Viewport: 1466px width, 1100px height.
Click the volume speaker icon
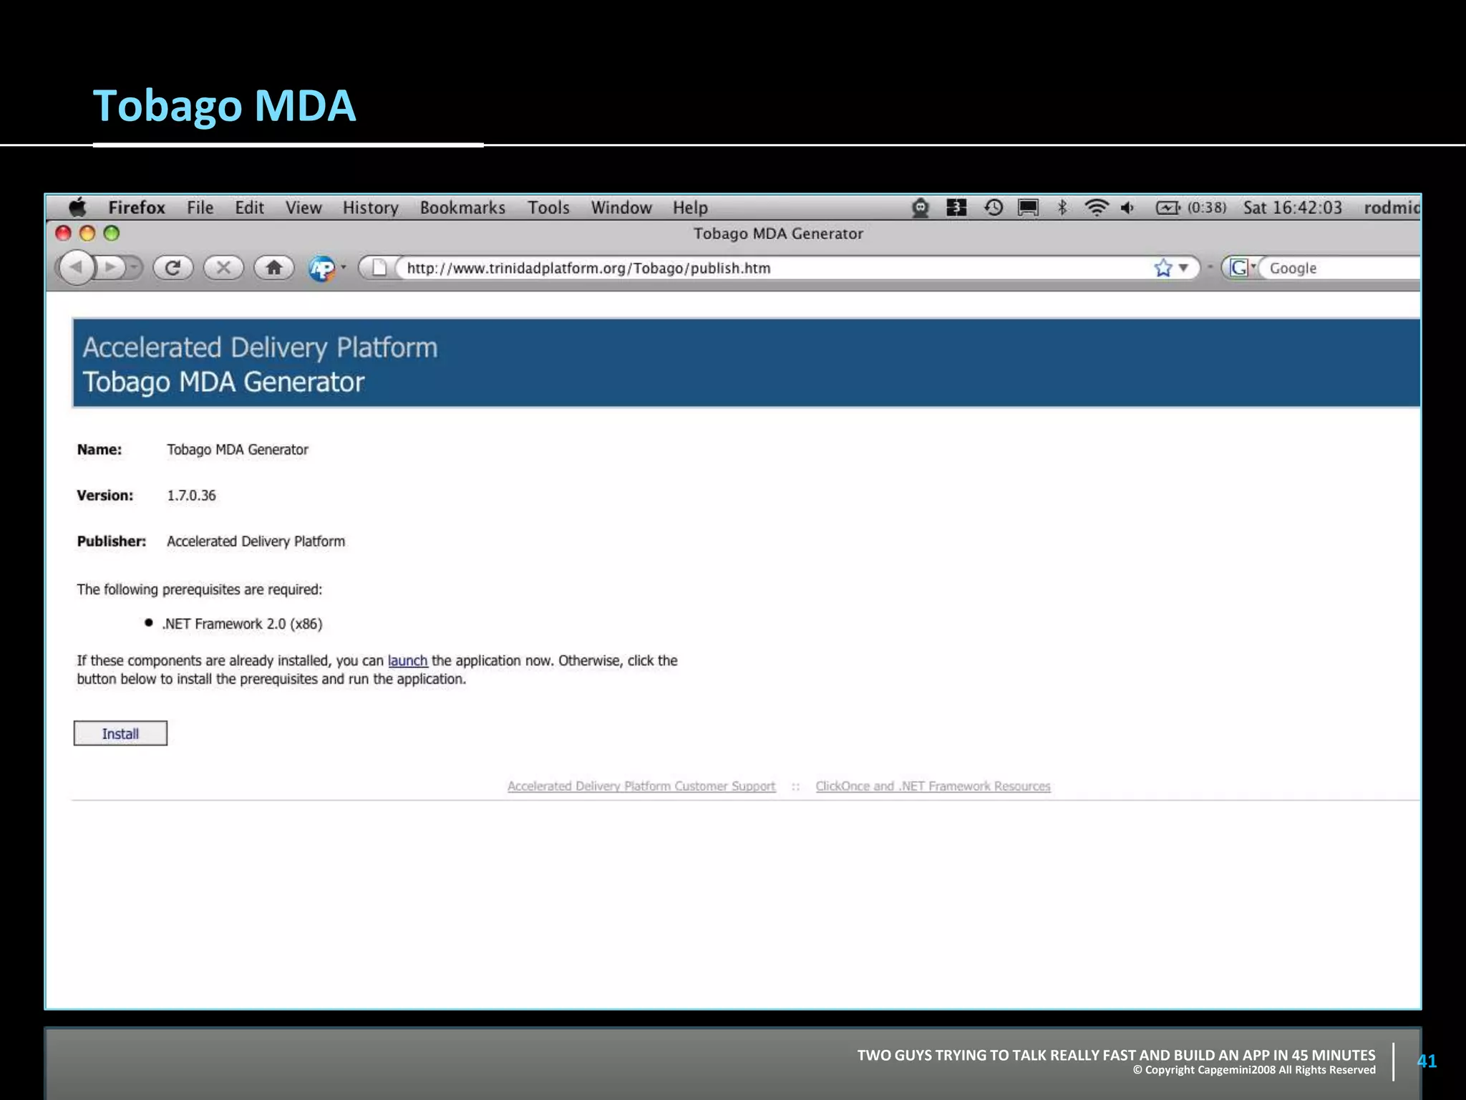tap(1127, 208)
